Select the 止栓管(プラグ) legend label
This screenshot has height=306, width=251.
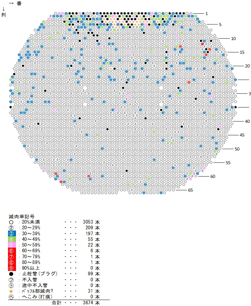click(40, 274)
